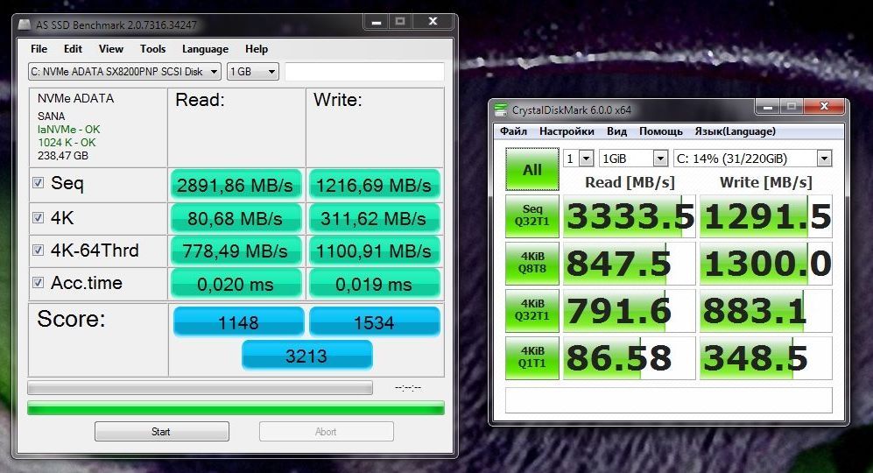Click the 4K-64Thrd write result 1100,91 MB/s
The image size is (873, 473).
pos(374,251)
